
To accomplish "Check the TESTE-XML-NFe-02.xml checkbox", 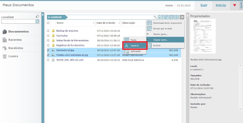I will (48, 60).
